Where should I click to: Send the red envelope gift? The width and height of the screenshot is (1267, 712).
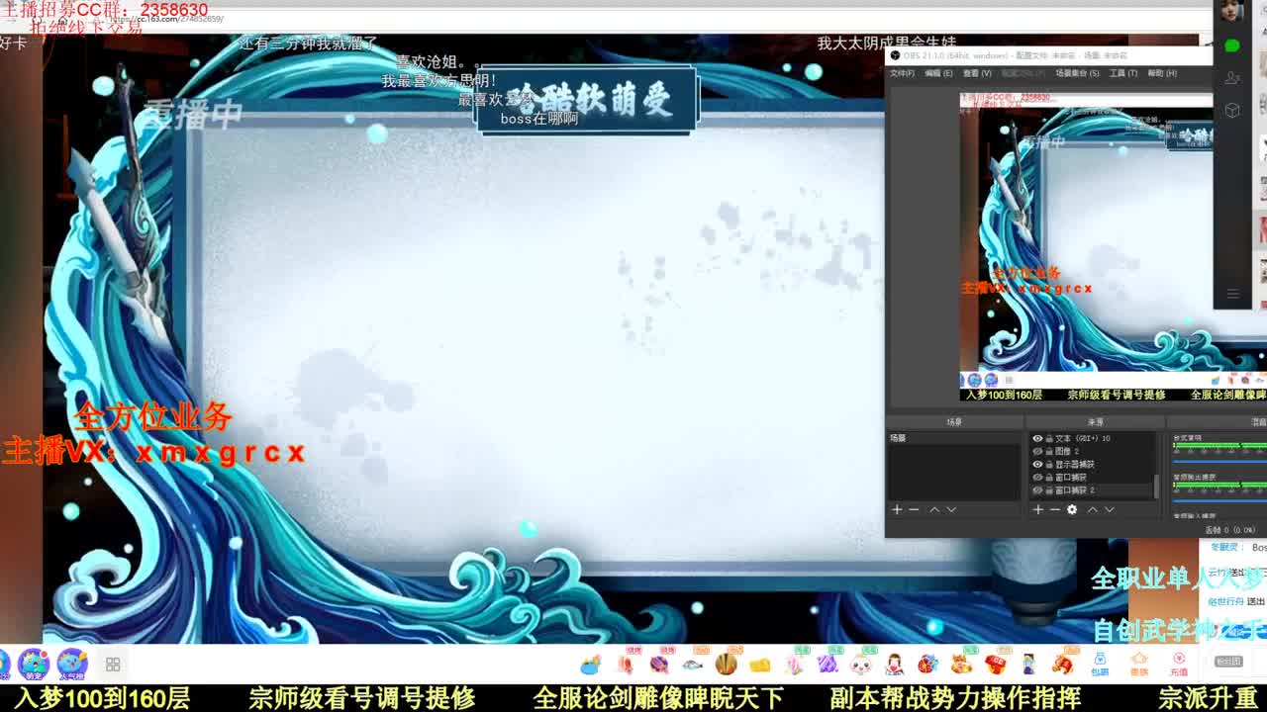(996, 664)
